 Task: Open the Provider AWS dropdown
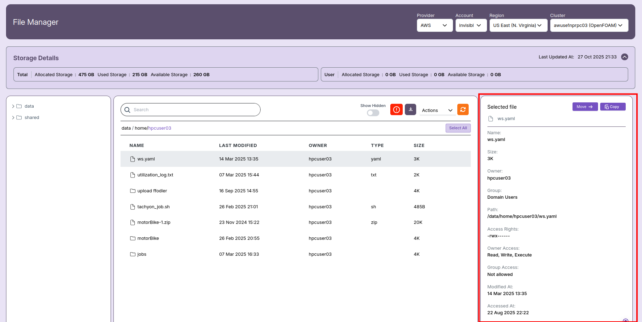(x=435, y=26)
